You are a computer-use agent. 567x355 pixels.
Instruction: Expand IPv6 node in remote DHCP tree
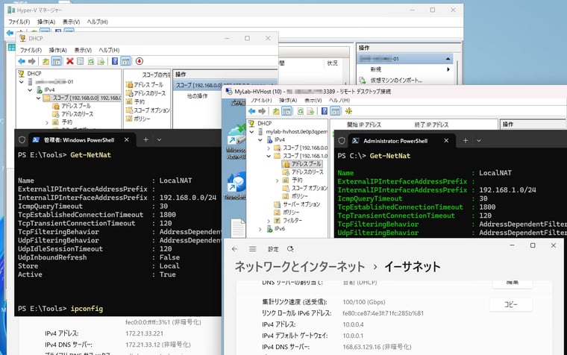(x=260, y=229)
